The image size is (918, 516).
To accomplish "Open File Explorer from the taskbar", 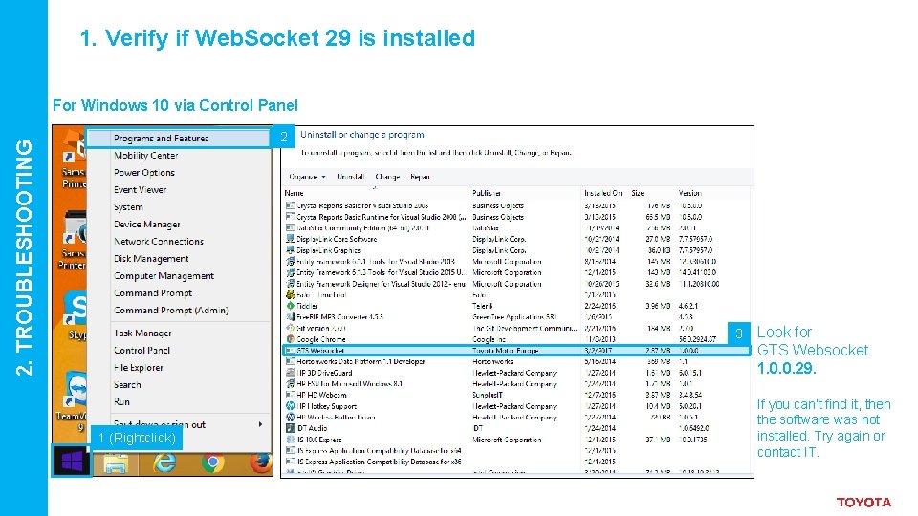I will [116, 463].
